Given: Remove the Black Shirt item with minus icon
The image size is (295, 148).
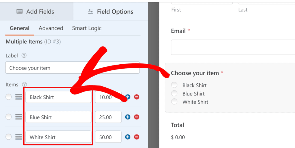Looking at the screenshot, I should (x=137, y=97).
